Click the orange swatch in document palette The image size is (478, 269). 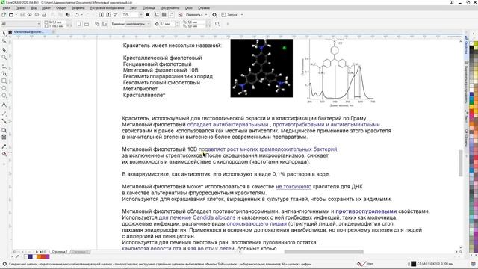[x=39, y=257]
